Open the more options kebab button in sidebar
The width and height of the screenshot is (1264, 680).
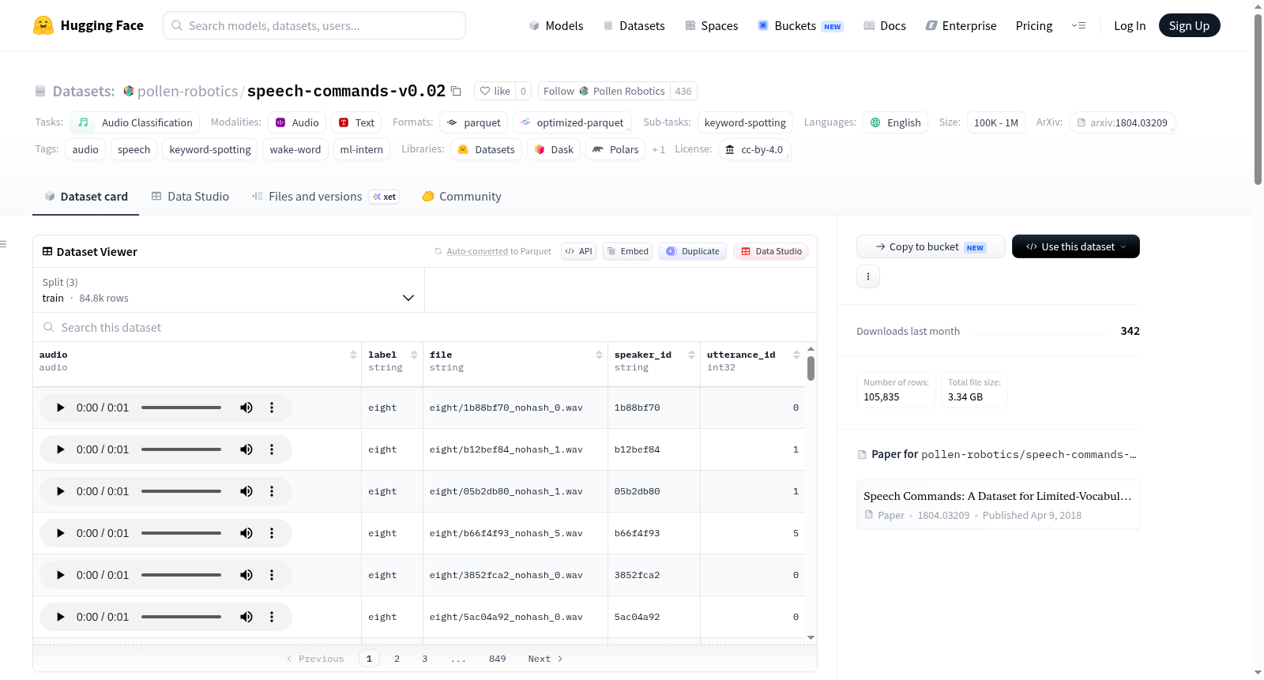(868, 276)
